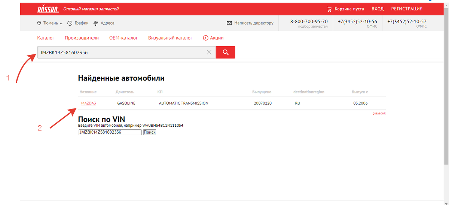Clear the search field with the X icon
449x205 pixels.
(209, 53)
